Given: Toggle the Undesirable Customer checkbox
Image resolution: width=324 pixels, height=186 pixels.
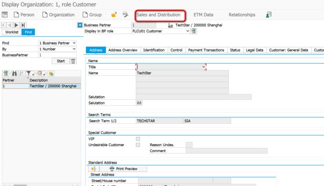Looking at the screenshot, I should point(138,145).
